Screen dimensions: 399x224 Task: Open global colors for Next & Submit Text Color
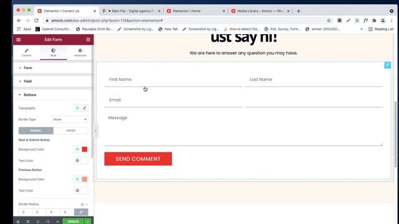77,161
